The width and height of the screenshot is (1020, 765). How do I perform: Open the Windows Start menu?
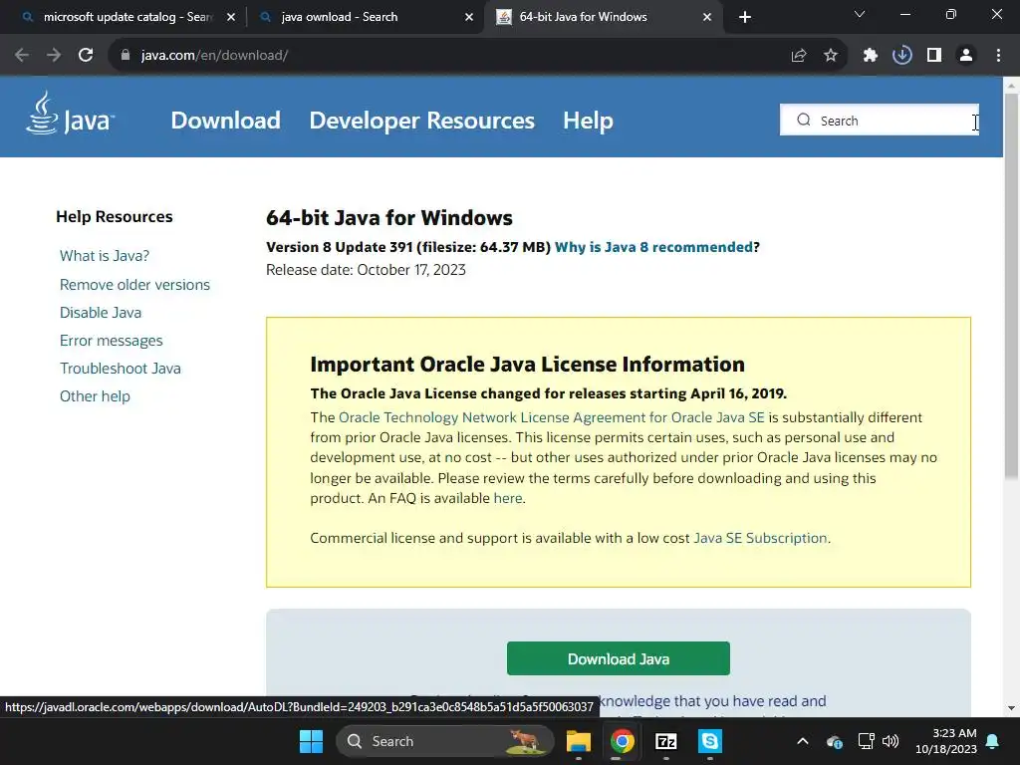pos(311,741)
